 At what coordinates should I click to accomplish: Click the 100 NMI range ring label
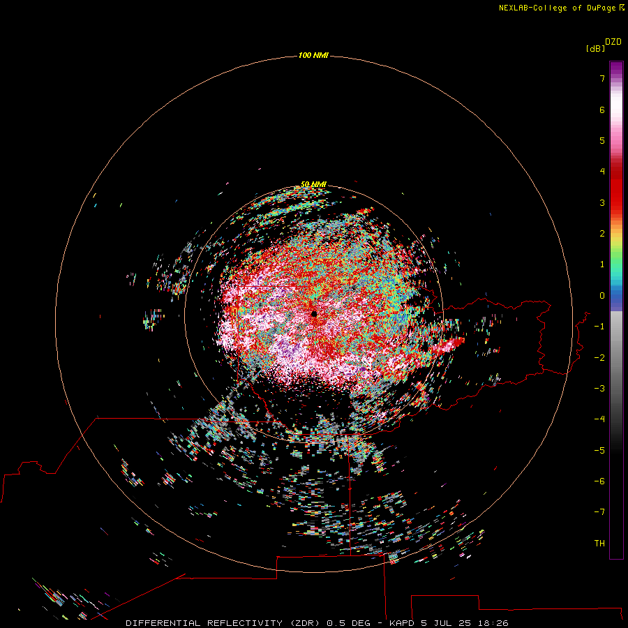click(x=313, y=55)
